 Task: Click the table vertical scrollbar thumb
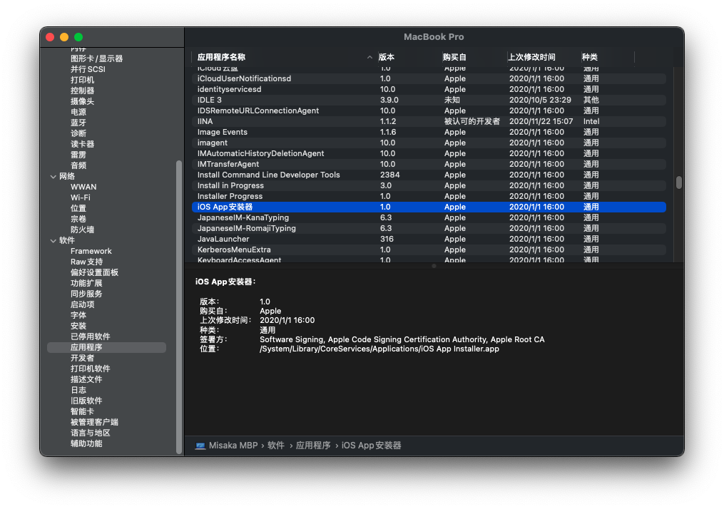[679, 182]
